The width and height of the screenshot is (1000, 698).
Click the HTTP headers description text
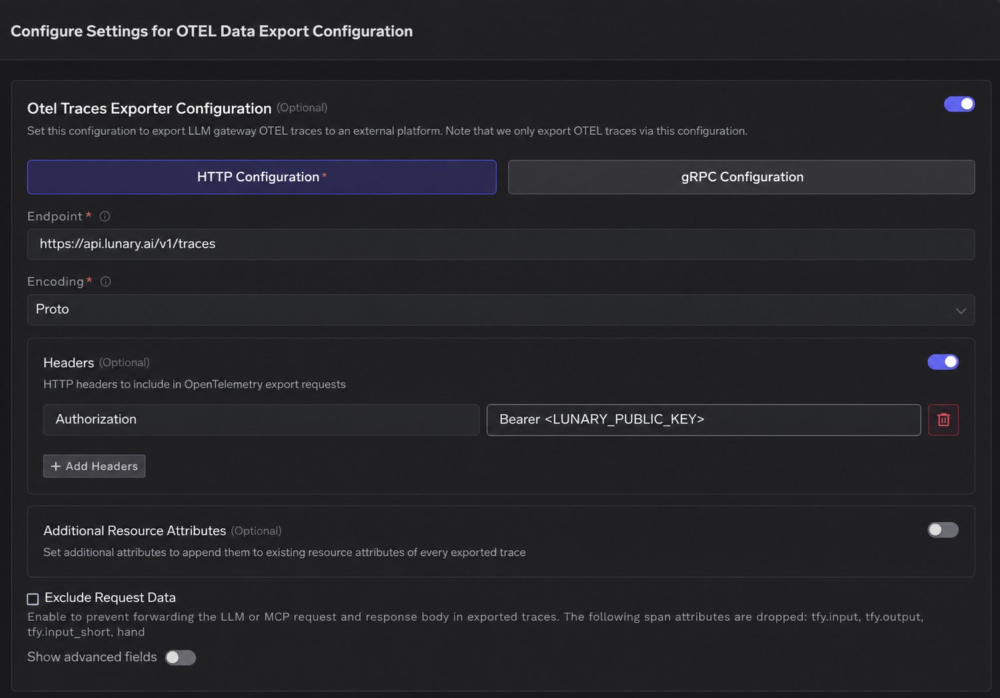pos(195,384)
